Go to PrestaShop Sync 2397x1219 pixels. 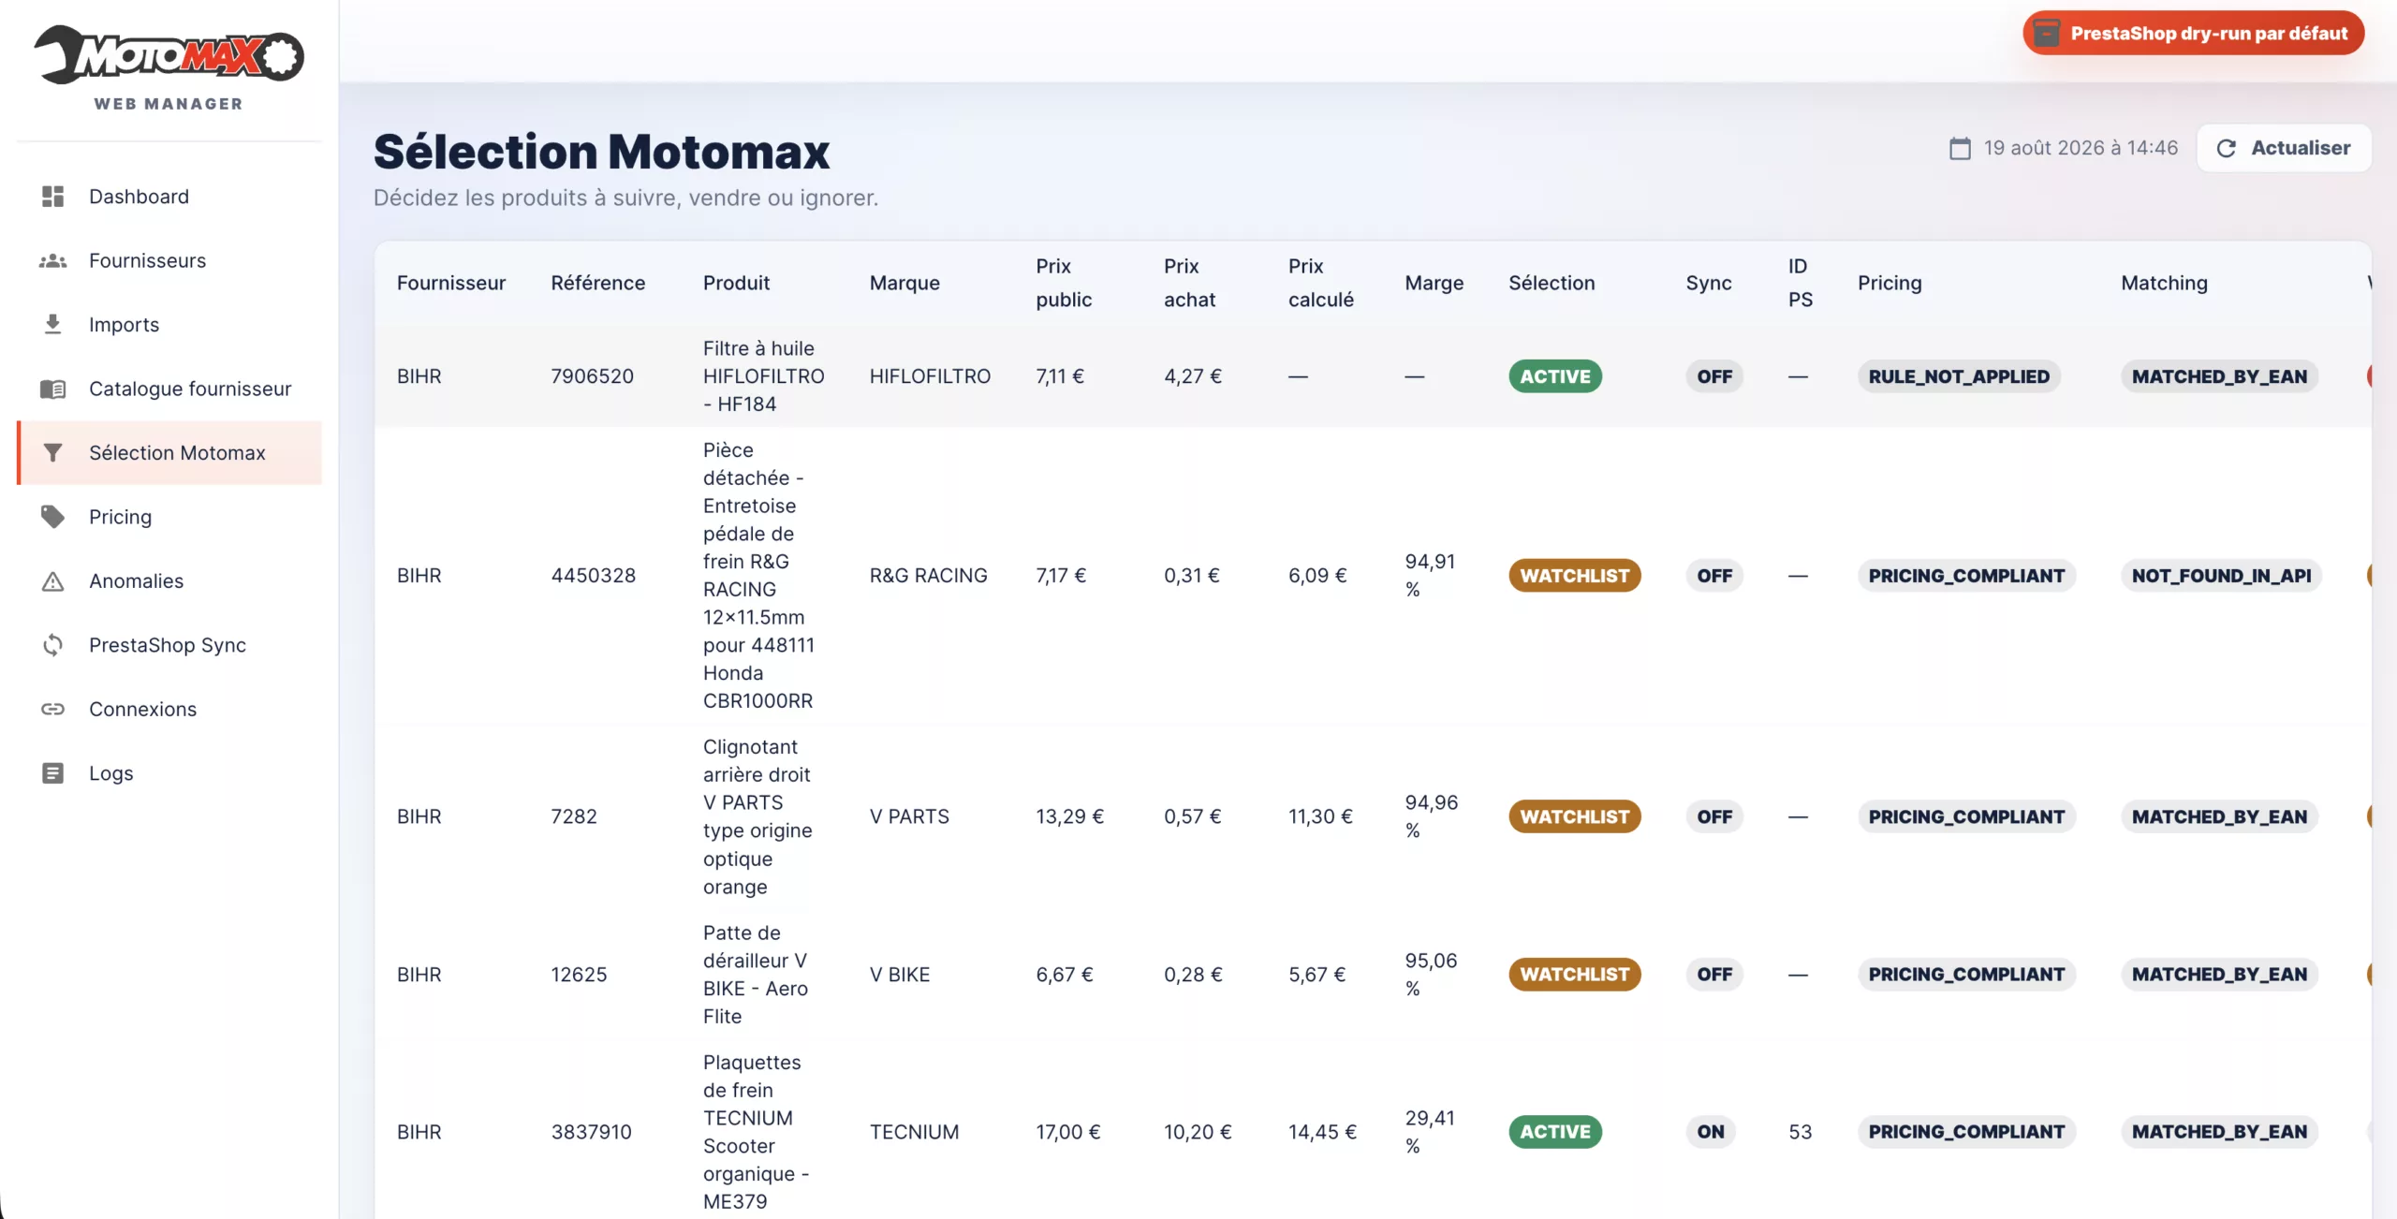pyautogui.click(x=169, y=645)
